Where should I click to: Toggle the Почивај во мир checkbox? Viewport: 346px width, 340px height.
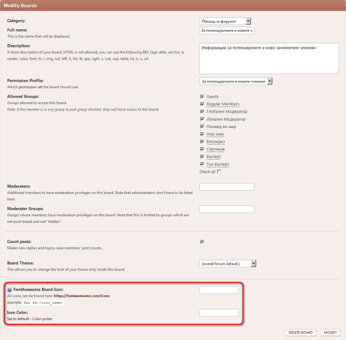(x=202, y=127)
